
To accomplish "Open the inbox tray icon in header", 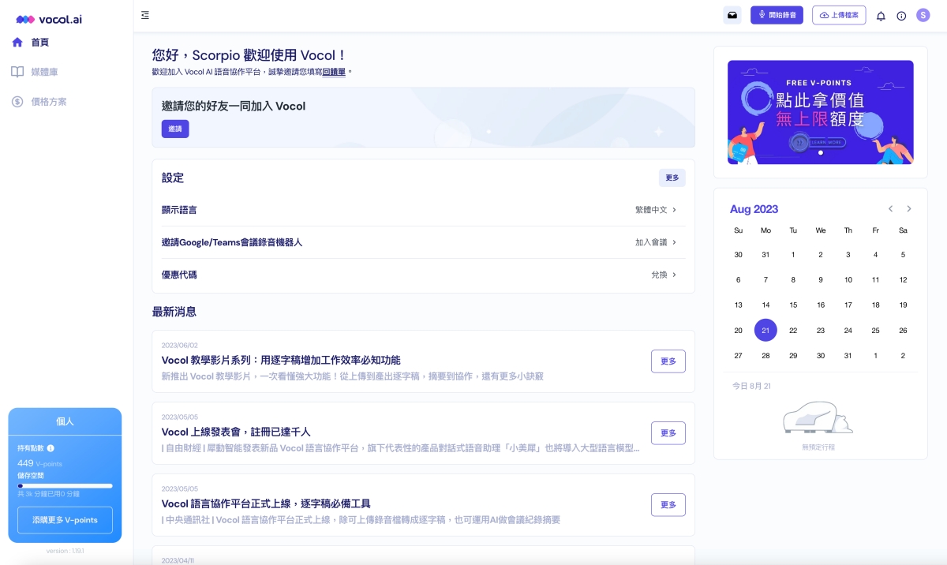I will 732,15.
